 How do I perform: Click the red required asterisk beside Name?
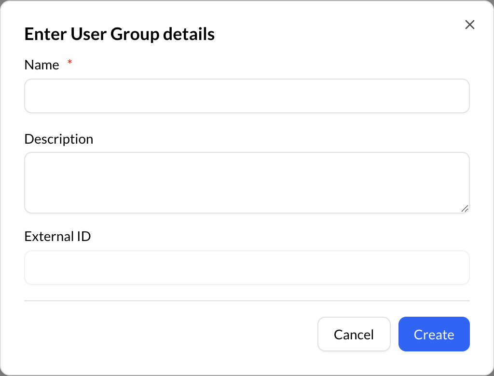pos(69,63)
